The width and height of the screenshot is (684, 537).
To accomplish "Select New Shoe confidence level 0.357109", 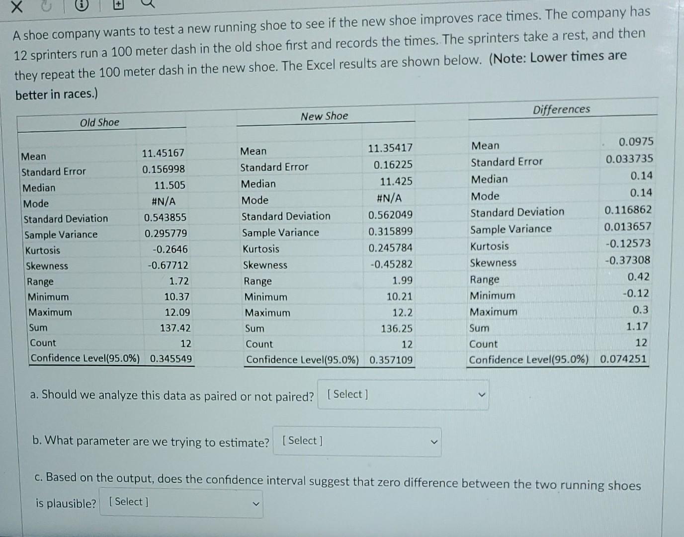I will [x=391, y=360].
